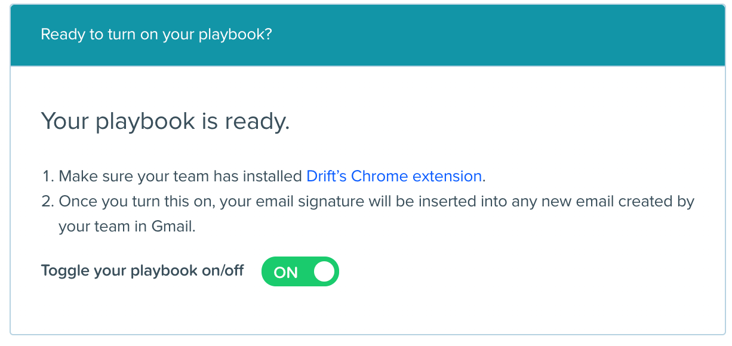Click the list number 2 marker

coord(48,201)
